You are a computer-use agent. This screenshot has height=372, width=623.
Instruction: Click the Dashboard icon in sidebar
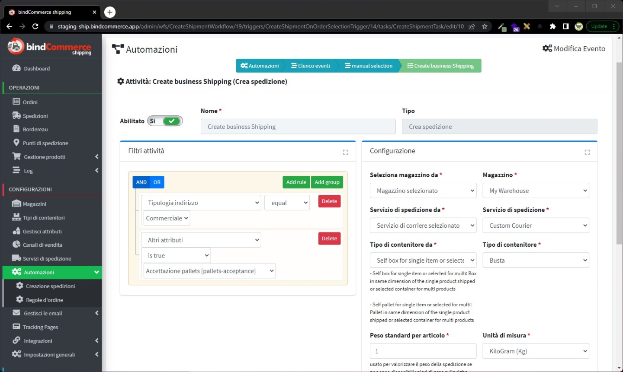pos(16,68)
